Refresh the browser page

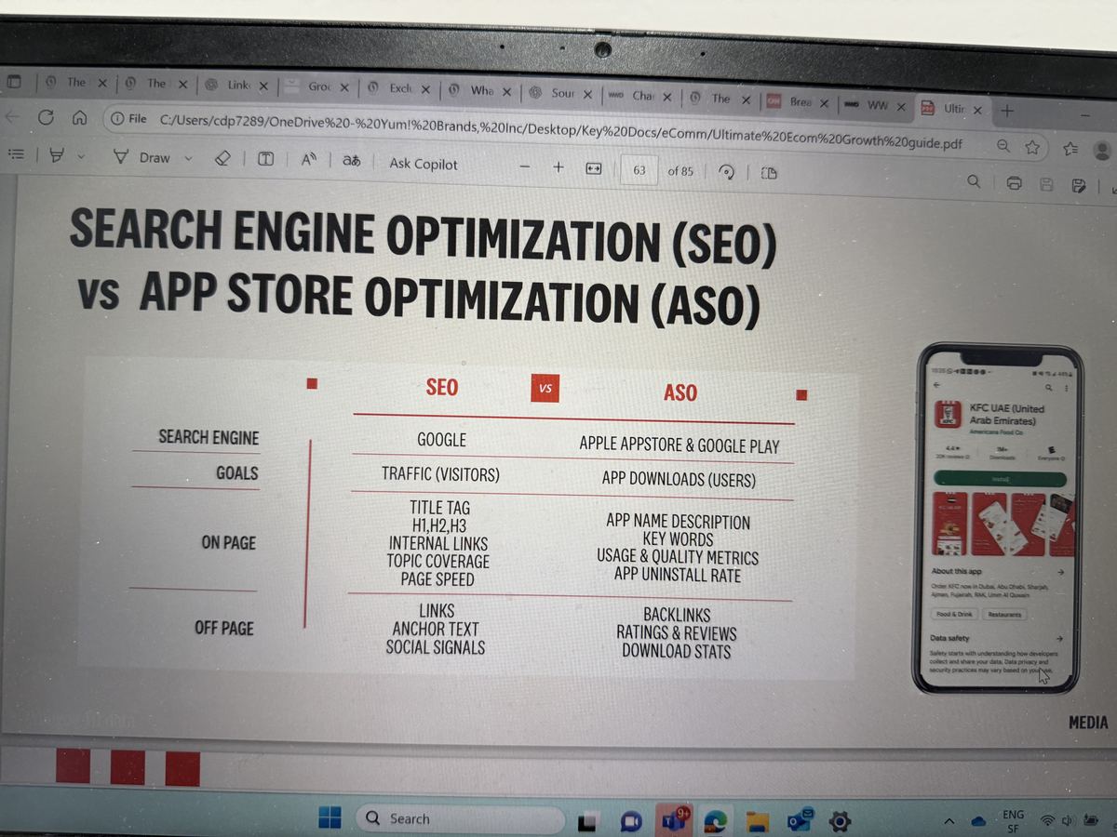click(45, 118)
